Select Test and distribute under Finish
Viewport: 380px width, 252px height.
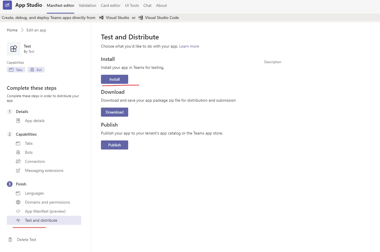pyautogui.click(x=44, y=220)
